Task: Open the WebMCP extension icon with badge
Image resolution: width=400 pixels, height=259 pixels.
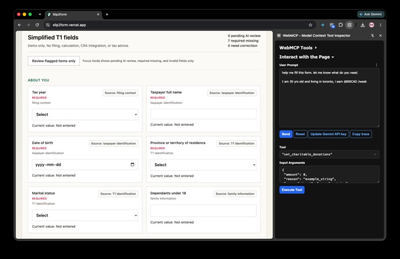Action: coord(332,25)
